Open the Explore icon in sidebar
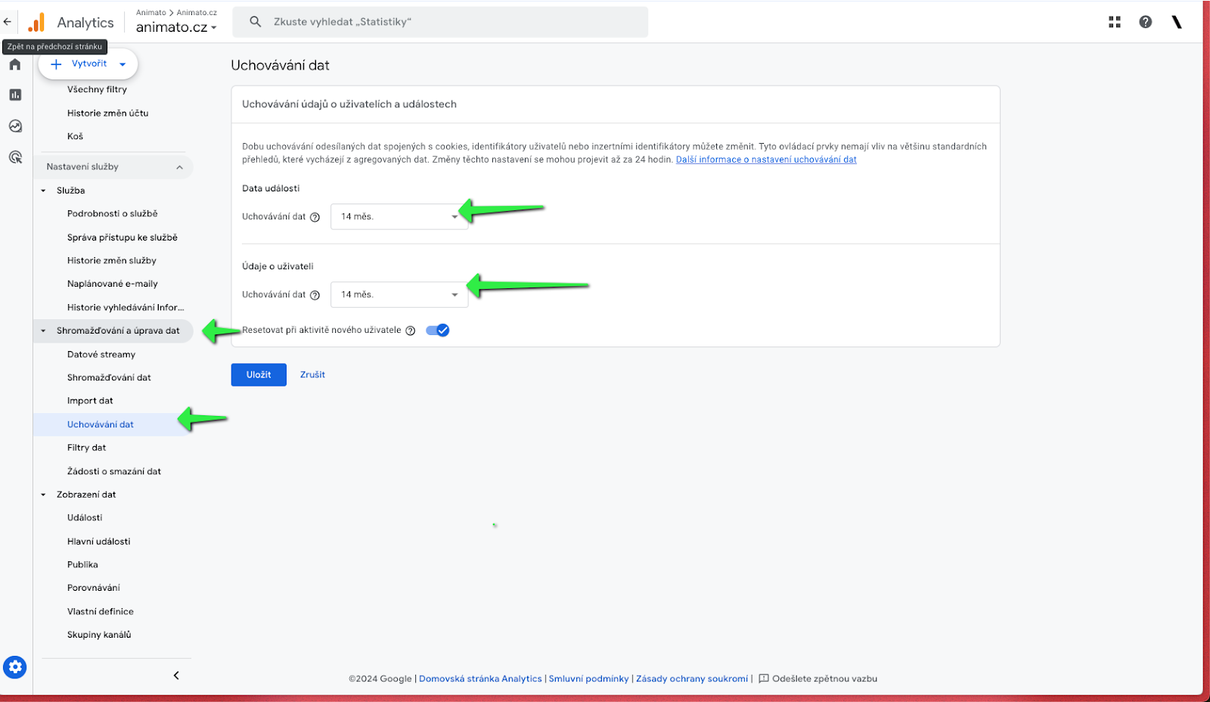This screenshot has height=702, width=1210. pyautogui.click(x=15, y=126)
